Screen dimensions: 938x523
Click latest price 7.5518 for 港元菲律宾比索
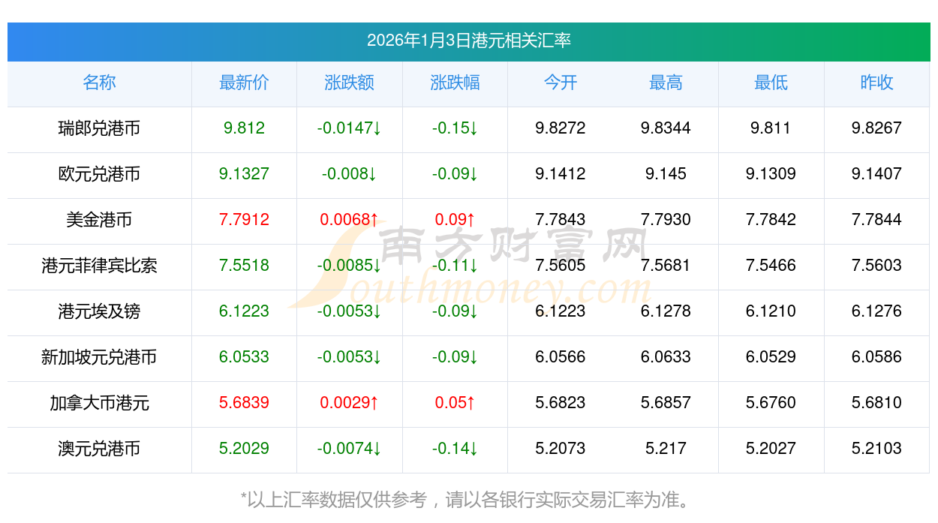point(244,266)
